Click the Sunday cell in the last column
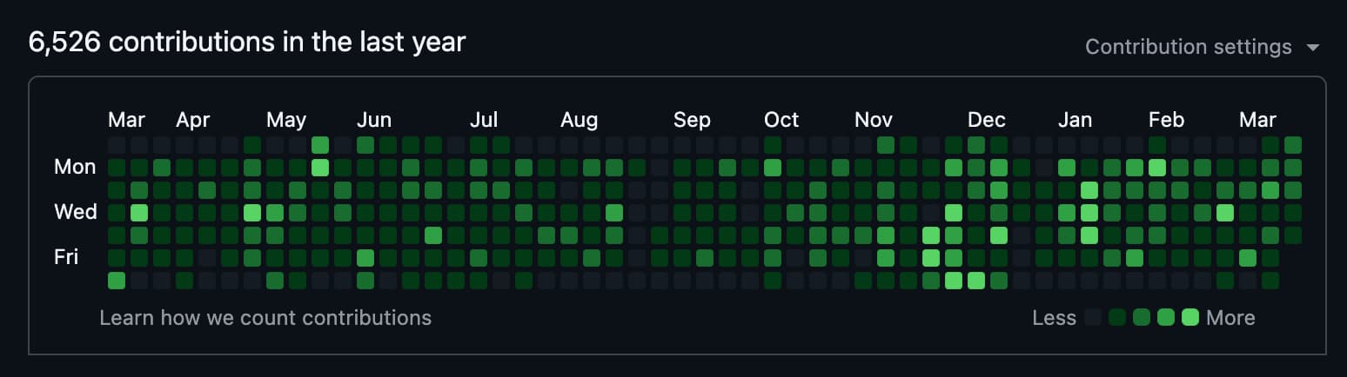The width and height of the screenshot is (1347, 377). [1293, 144]
